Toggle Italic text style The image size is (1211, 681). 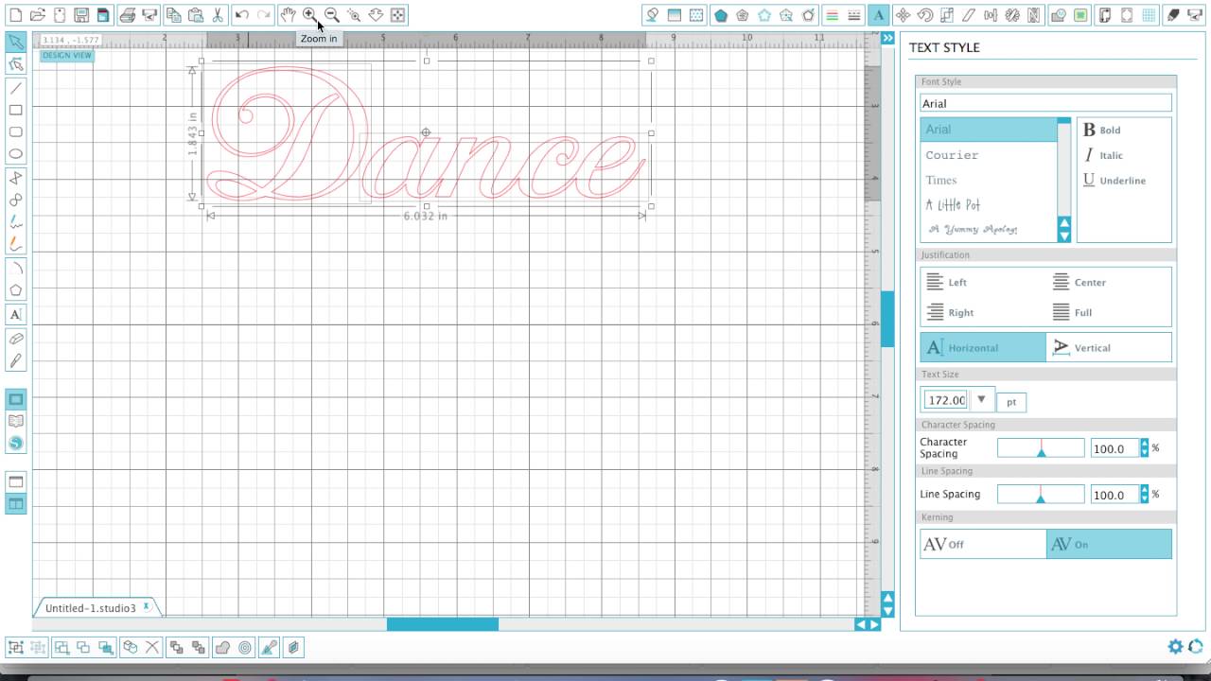pos(1103,155)
